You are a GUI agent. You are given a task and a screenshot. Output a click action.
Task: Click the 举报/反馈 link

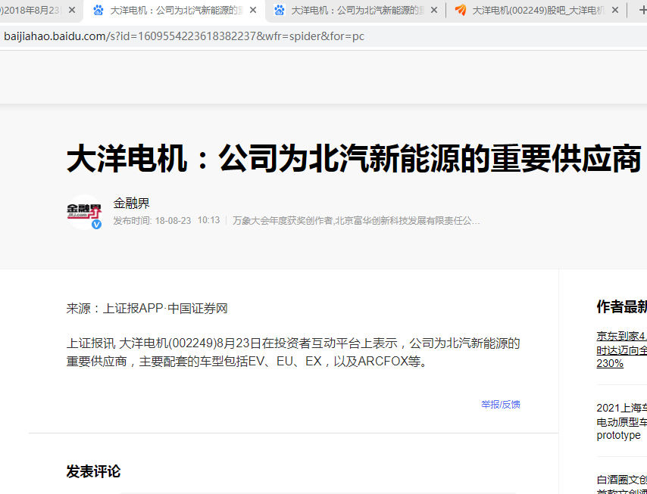point(501,405)
